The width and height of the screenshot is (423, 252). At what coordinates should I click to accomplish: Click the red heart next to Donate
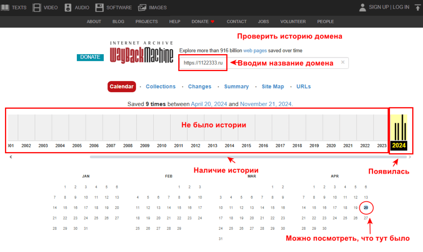pyautogui.click(x=213, y=21)
